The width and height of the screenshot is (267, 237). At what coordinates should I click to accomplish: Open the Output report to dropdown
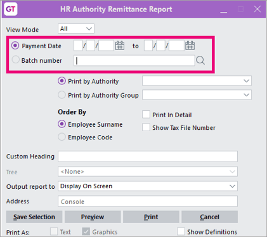click(x=148, y=186)
